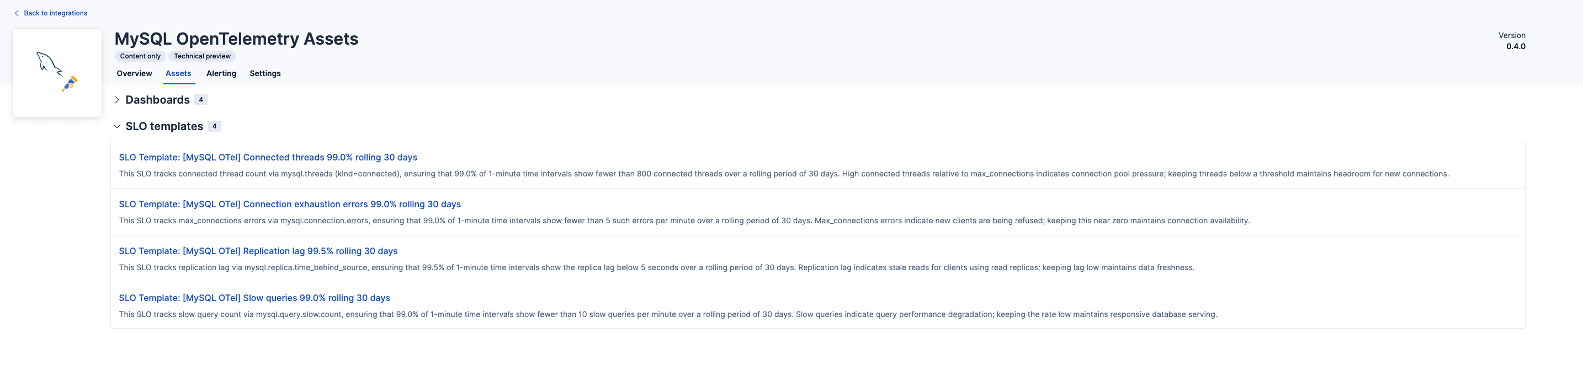Open the Settings tab
Screen dimensions: 1583x376
[x=265, y=73]
